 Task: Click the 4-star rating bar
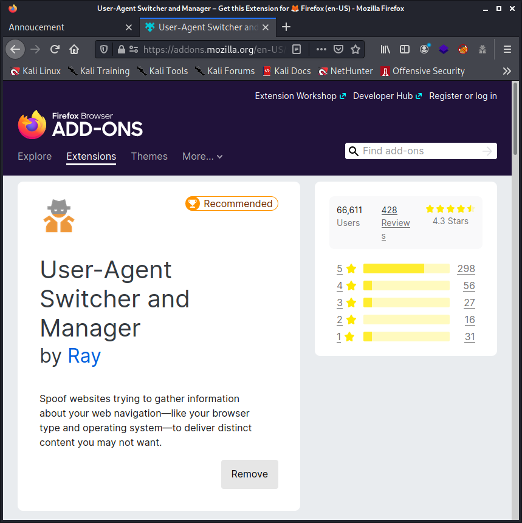tap(406, 285)
